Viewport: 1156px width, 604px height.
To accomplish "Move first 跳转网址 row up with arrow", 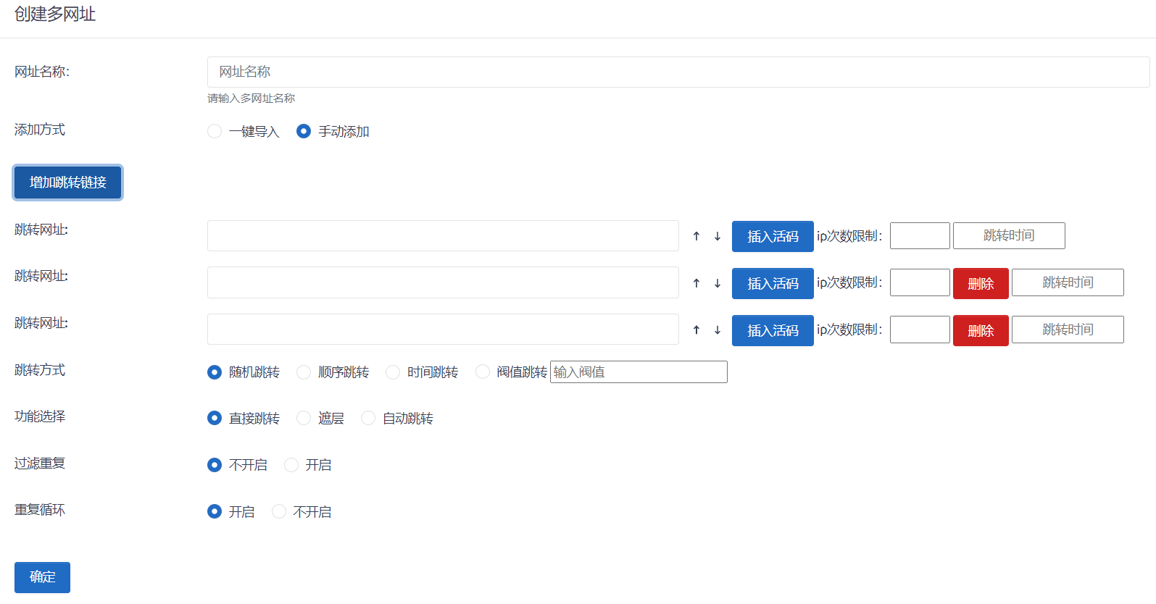I will [x=696, y=236].
